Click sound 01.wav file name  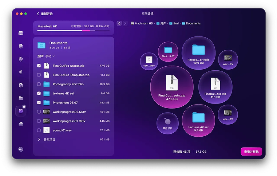62,130
